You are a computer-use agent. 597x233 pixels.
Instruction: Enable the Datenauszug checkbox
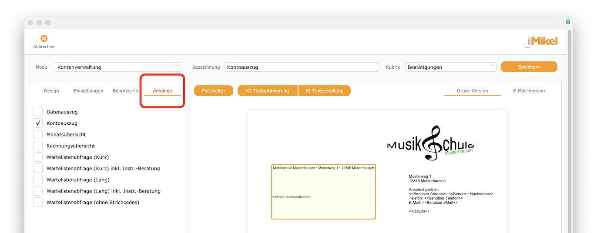tap(38, 112)
